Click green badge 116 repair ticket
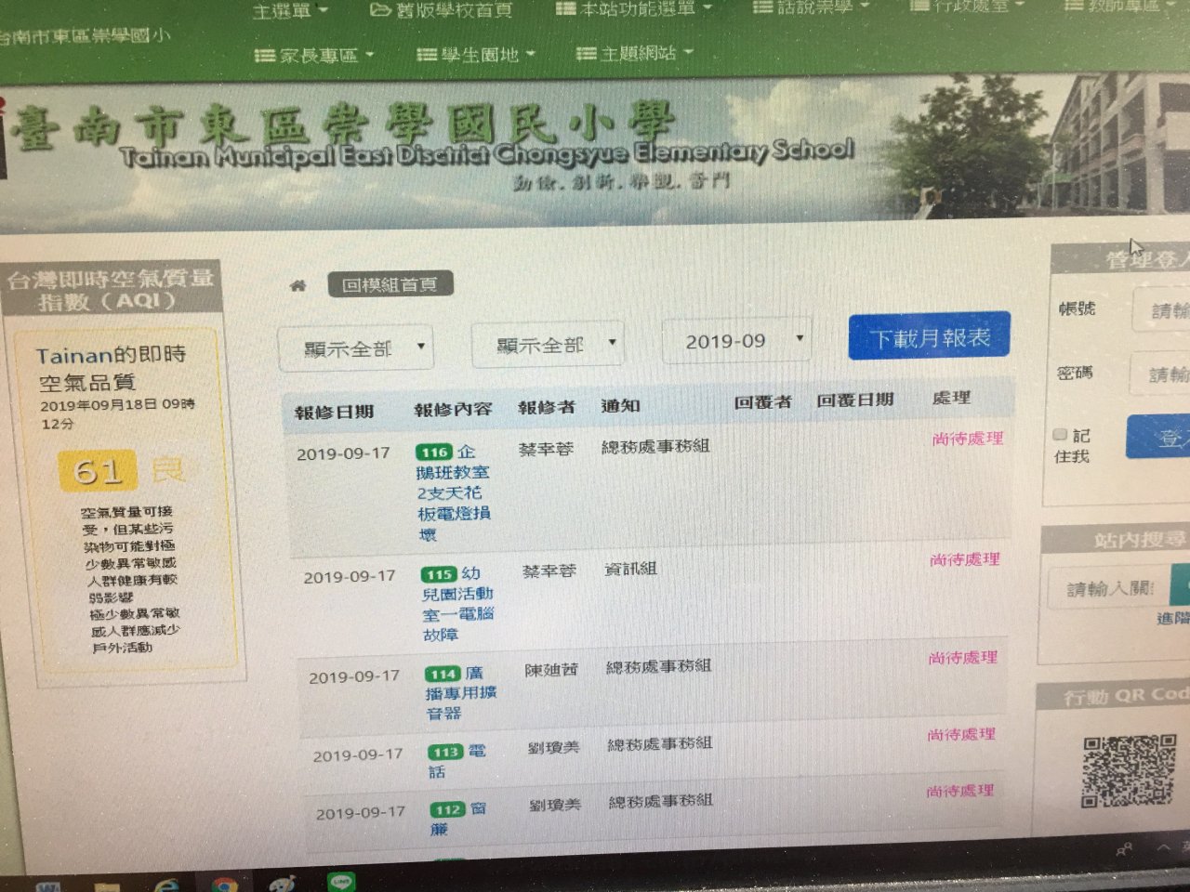 (x=434, y=453)
